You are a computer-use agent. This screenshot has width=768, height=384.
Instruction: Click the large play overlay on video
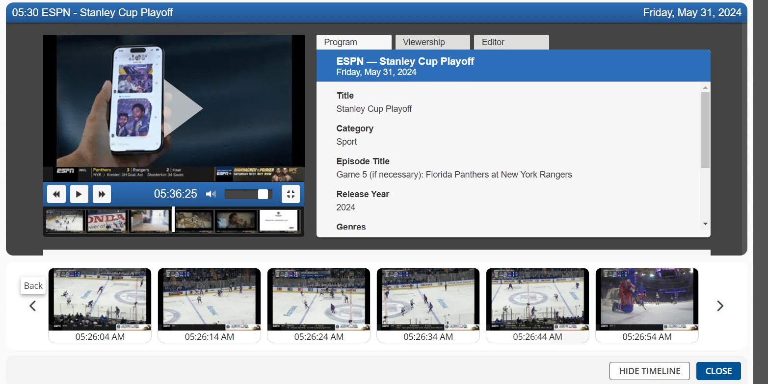tap(181, 108)
